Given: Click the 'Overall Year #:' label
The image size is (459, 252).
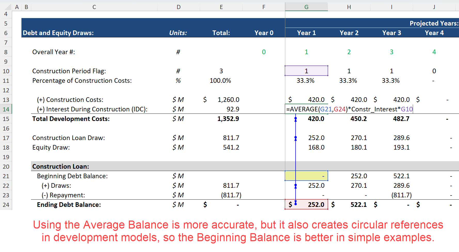Looking at the screenshot, I should 54,52.
